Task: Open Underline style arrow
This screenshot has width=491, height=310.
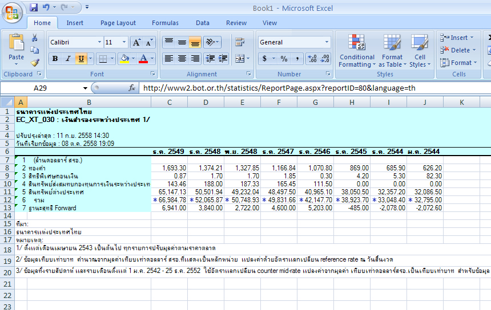Action: (x=91, y=59)
